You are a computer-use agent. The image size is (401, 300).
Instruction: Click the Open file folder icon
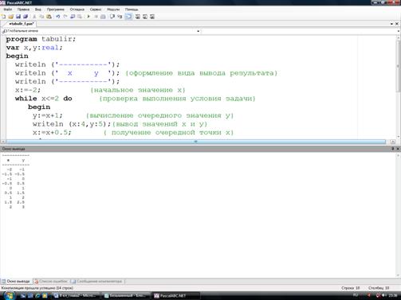pyautogui.click(x=11, y=17)
